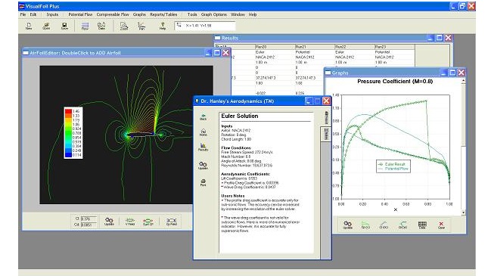Screen dimensions: 488x276
Task: Click the Run22 column header in Results
Action: pos(355,47)
